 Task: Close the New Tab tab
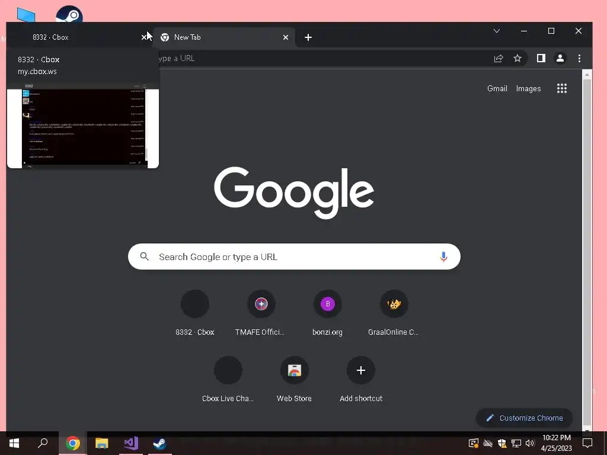tap(286, 37)
